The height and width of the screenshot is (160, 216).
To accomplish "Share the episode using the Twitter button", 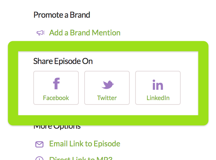I will tap(107, 88).
